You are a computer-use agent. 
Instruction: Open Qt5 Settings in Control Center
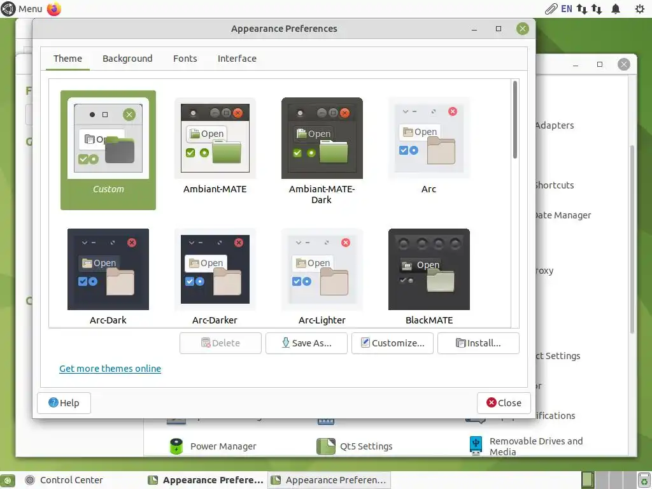325,446
